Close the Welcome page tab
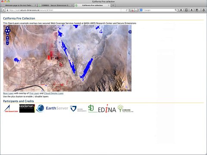Screen dimensions: 207x155 [35, 5]
